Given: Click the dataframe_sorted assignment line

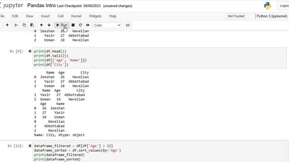Looking at the screenshot, I should 77,150.
